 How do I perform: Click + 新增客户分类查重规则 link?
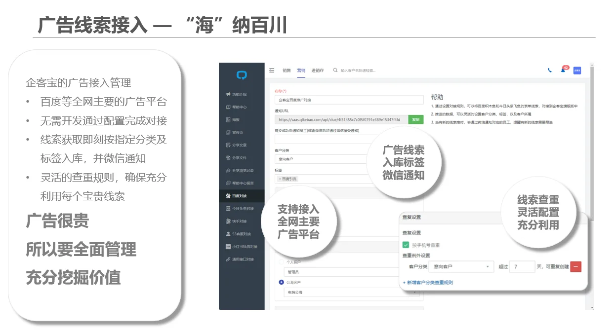[x=428, y=283]
